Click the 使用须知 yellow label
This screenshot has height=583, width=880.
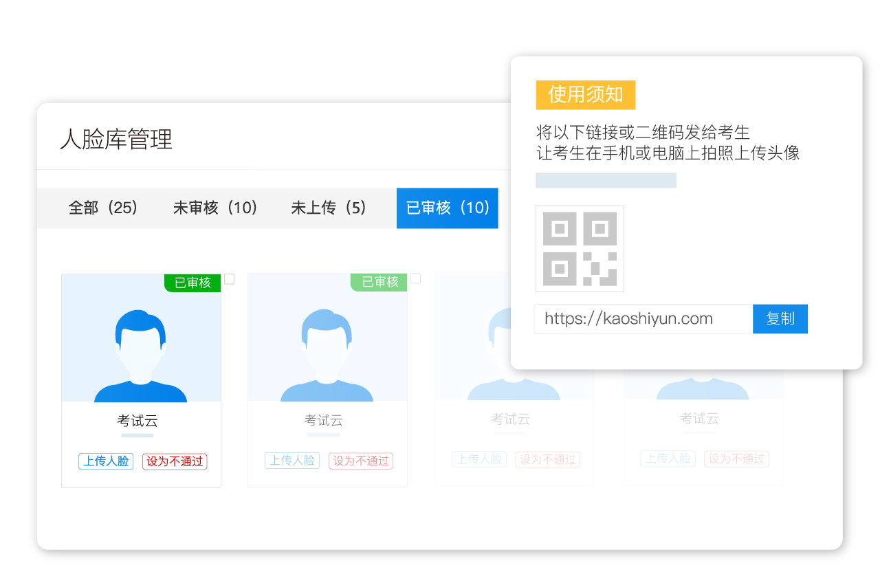click(x=586, y=95)
